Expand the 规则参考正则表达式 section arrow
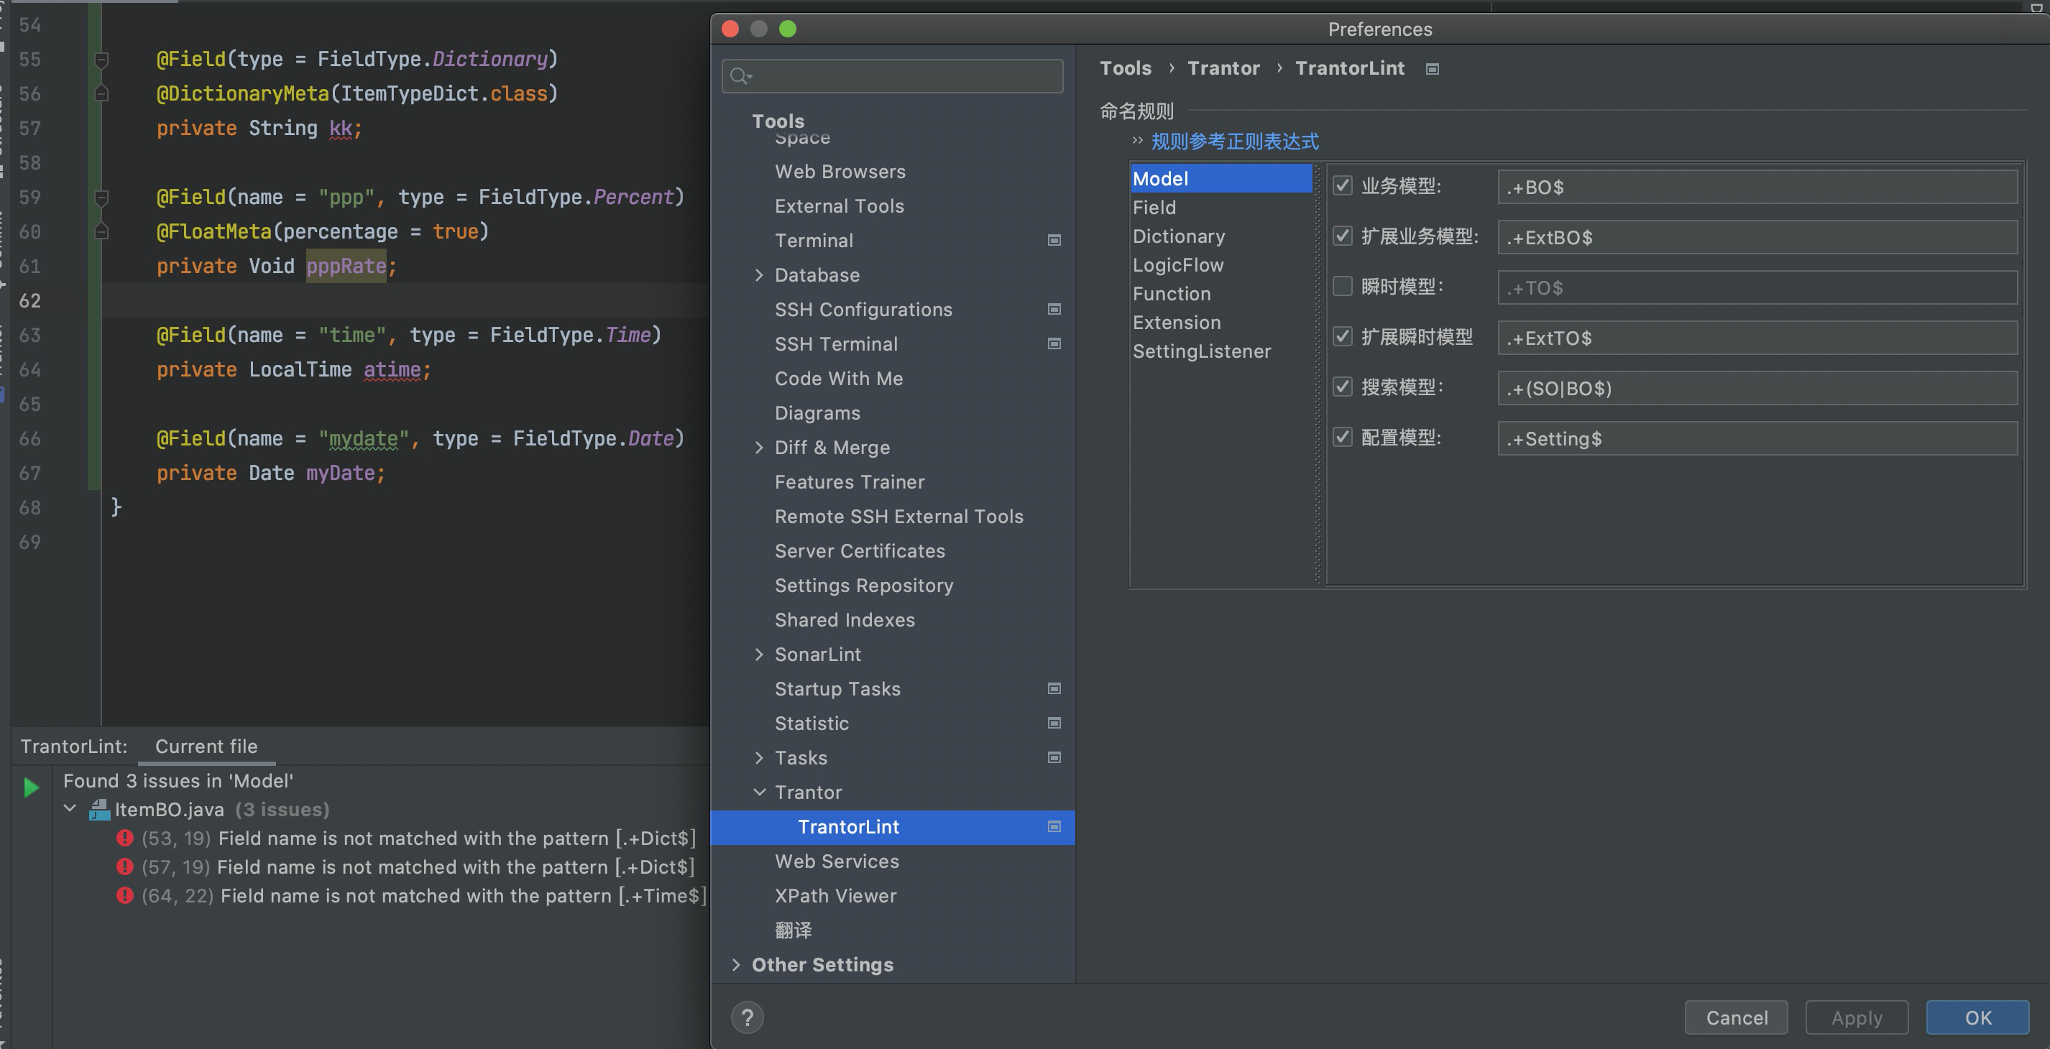 pos(1137,142)
